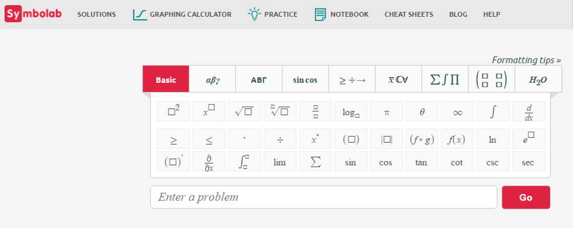Insert the absolute value template

[386, 139]
